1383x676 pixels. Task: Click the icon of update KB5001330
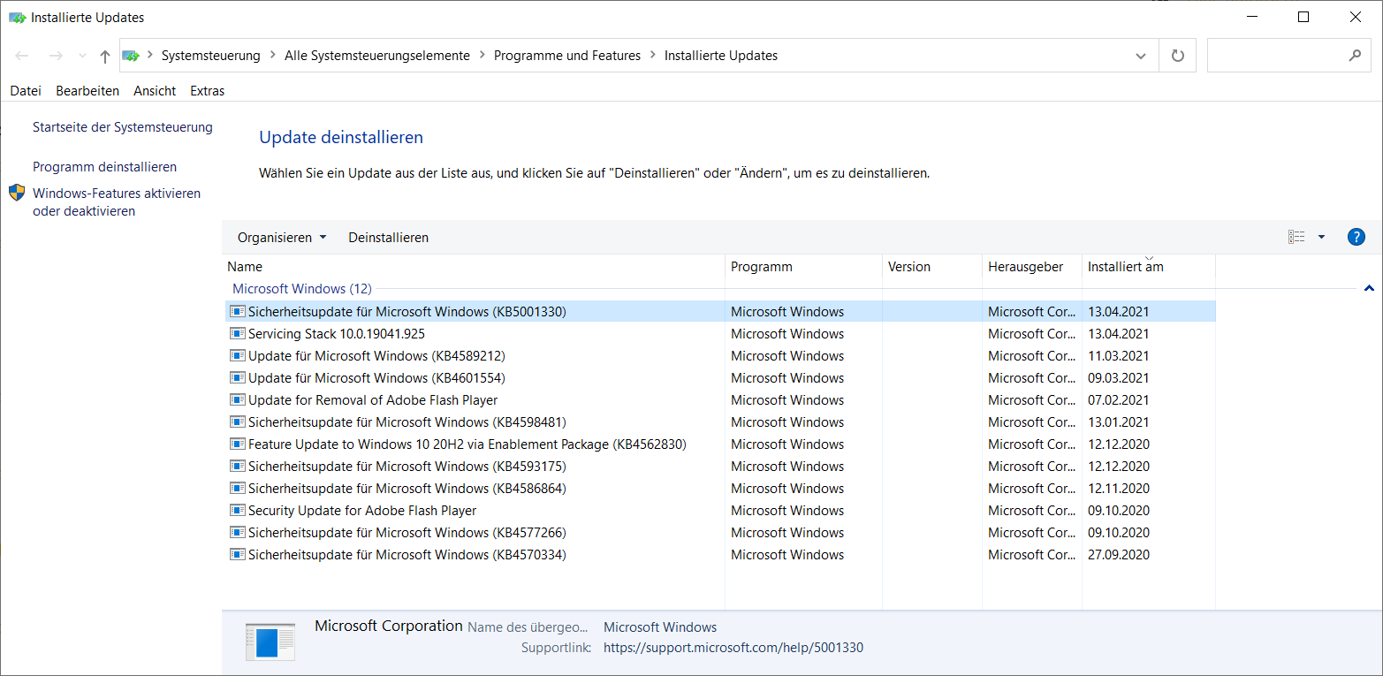point(237,311)
